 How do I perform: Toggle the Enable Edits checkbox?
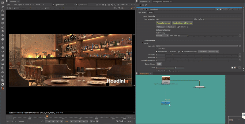[156, 51]
